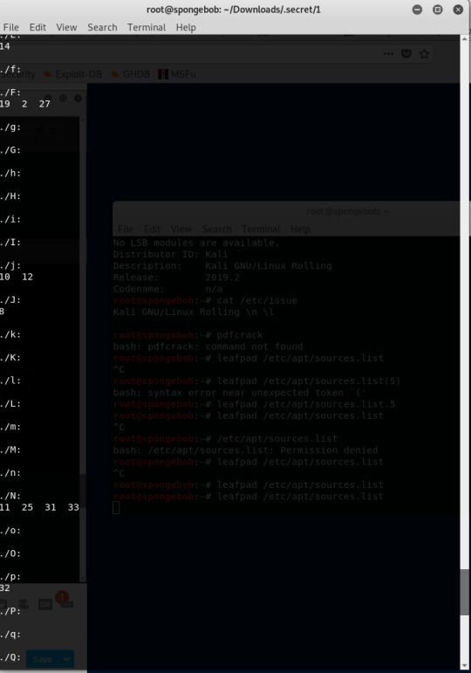Open the View menu of the front terminal

[66, 27]
